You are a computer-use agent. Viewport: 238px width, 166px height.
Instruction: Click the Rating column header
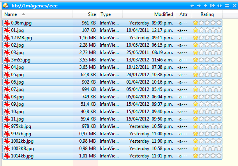tap(207, 14)
